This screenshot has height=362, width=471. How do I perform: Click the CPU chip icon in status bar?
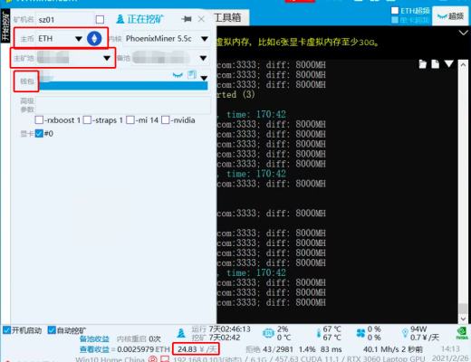[x=268, y=333]
